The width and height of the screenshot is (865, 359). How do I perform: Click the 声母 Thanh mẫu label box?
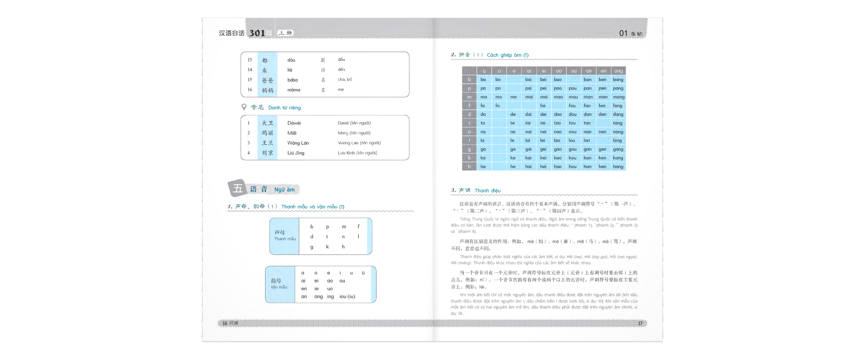[285, 236]
